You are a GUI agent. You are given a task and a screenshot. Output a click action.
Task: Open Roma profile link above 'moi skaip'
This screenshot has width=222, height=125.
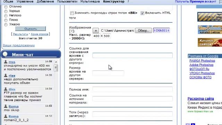(14, 107)
